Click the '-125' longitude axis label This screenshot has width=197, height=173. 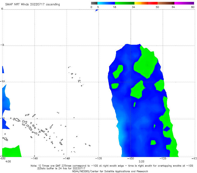click(163, 158)
